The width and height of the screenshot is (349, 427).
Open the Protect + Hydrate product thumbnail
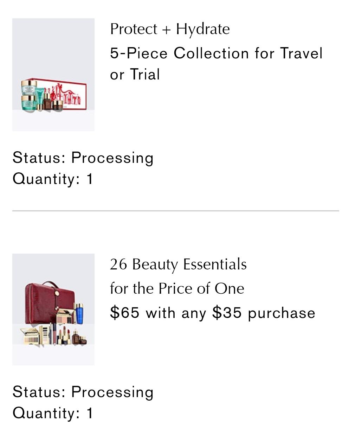(x=53, y=75)
